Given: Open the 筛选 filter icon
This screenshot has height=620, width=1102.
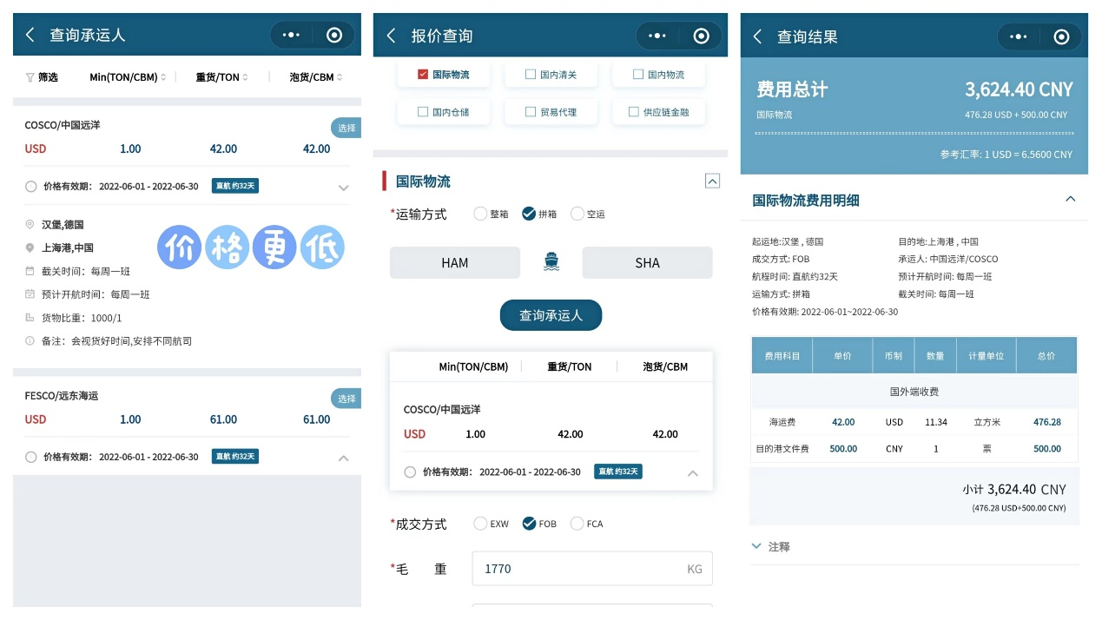Looking at the screenshot, I should point(30,77).
